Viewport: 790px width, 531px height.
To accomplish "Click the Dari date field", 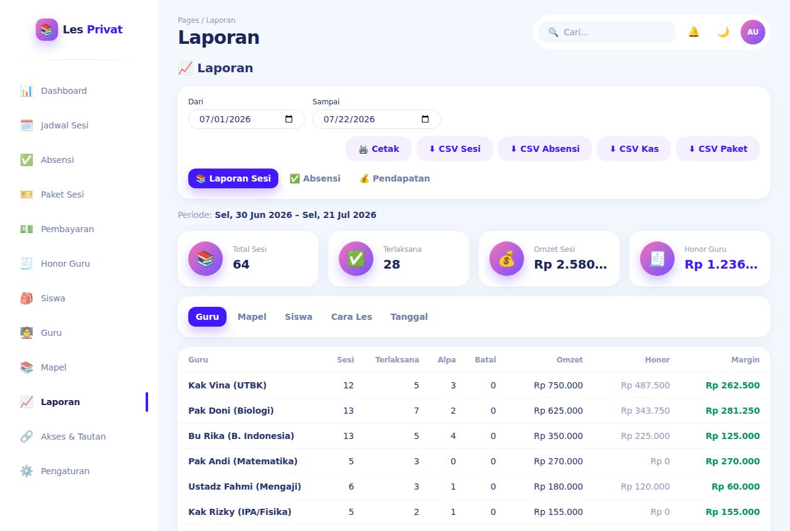I will point(246,119).
